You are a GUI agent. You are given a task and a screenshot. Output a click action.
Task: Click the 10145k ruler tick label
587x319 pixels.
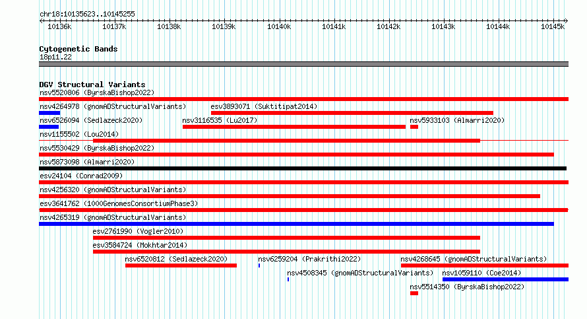[x=553, y=26]
